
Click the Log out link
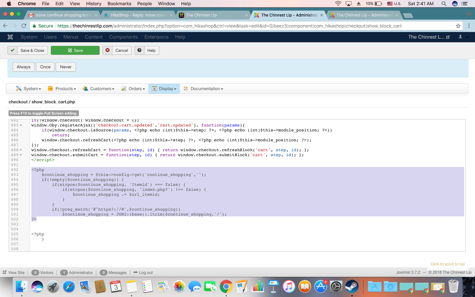[145, 273]
